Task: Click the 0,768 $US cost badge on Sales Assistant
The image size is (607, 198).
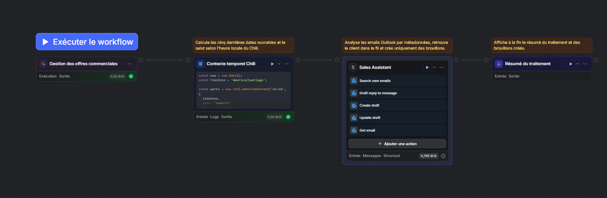Action: [429, 156]
